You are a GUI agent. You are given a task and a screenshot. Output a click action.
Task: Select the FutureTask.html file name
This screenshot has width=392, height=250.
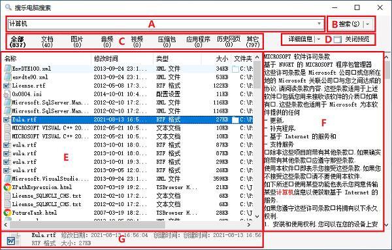pyautogui.click(x=35, y=213)
